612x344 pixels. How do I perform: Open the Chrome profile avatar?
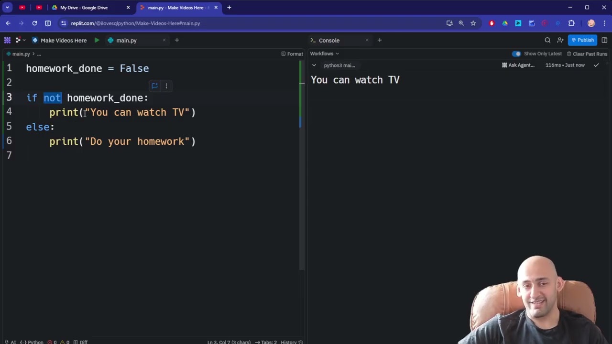[591, 23]
